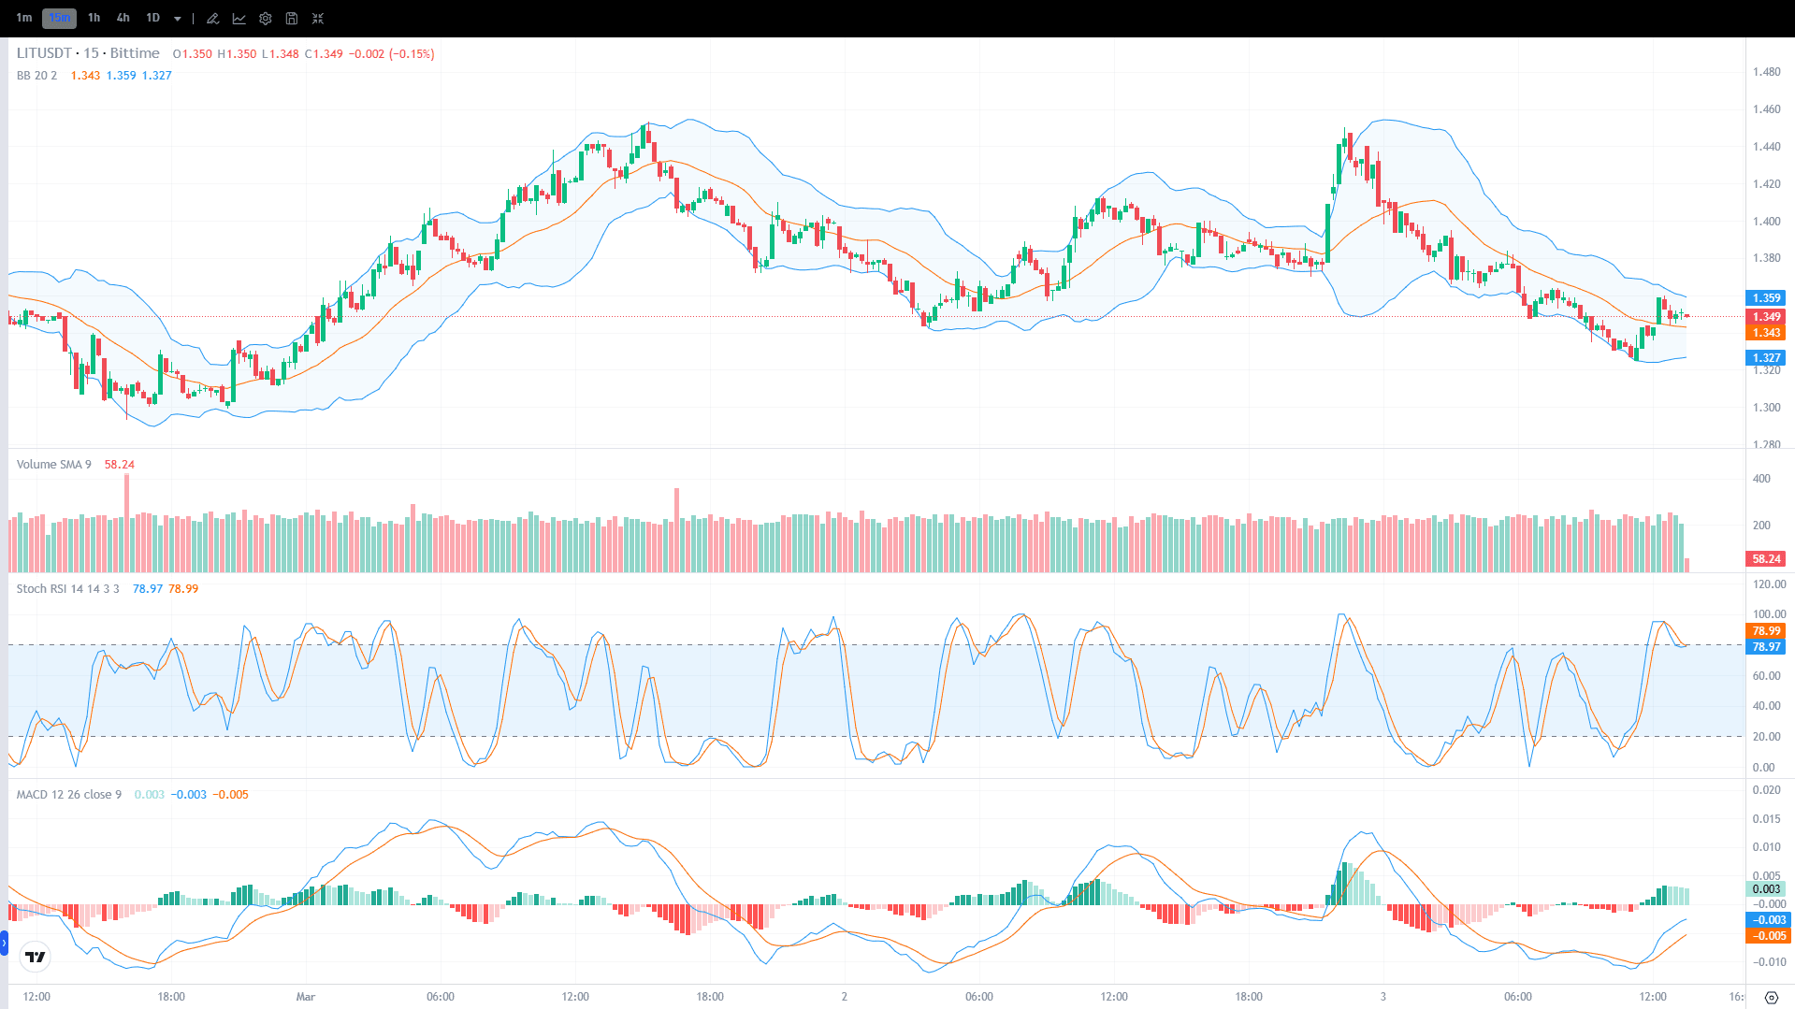Select the MACD 12 26 close 9 label

click(67, 794)
